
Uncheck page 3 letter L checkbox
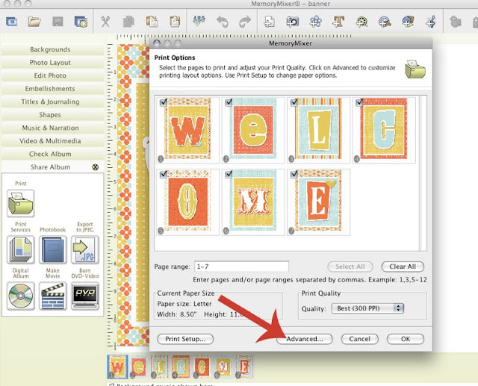click(x=294, y=102)
